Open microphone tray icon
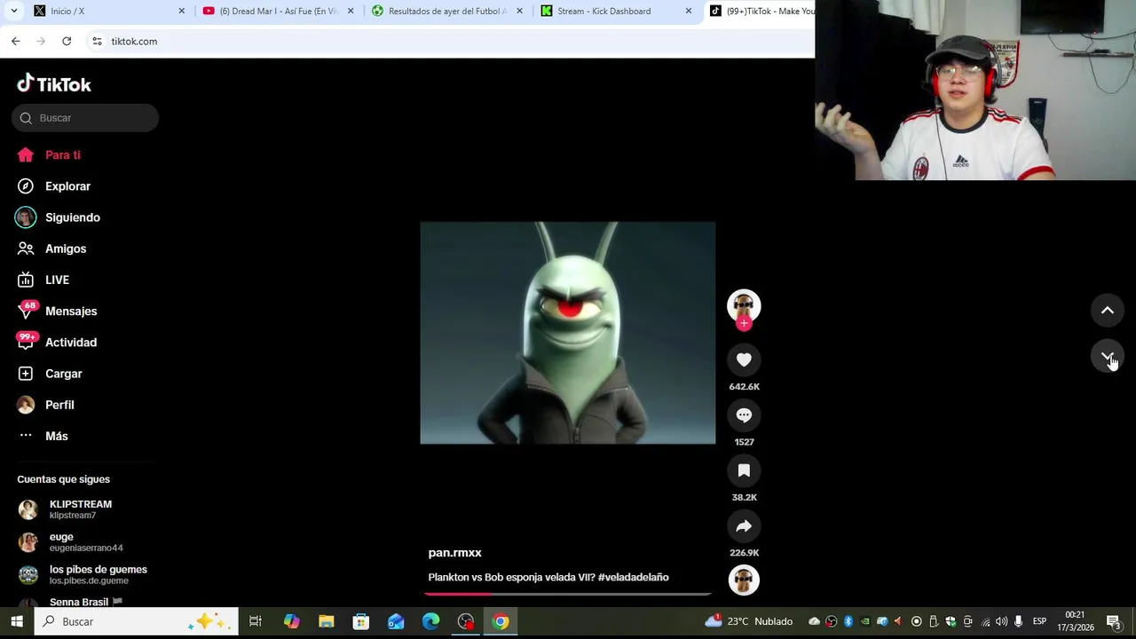Viewport: 1136px width, 639px height. (x=1019, y=621)
